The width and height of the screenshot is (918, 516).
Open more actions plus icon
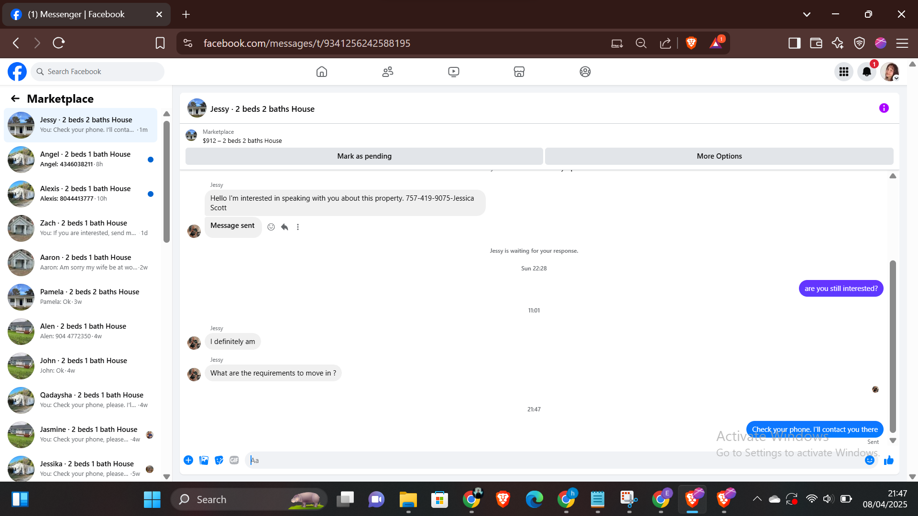coord(188,460)
